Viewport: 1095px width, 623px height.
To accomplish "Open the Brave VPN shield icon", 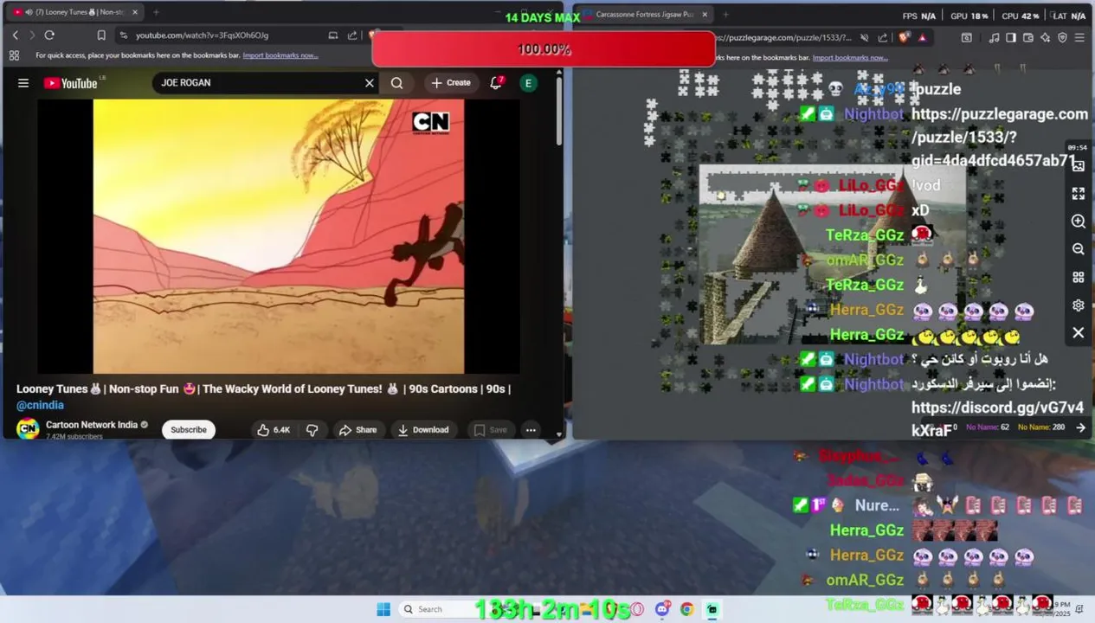I will (1062, 37).
